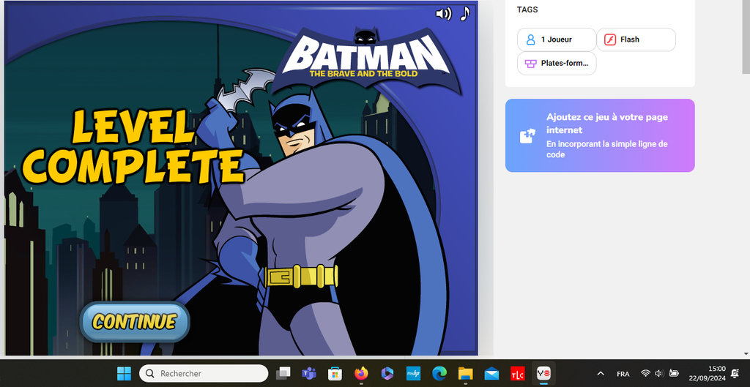Expand the hidden system tray icons
Screen dimensions: 750x387
point(601,373)
